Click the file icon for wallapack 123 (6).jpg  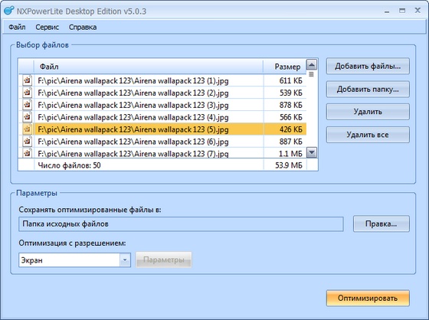click(x=27, y=142)
